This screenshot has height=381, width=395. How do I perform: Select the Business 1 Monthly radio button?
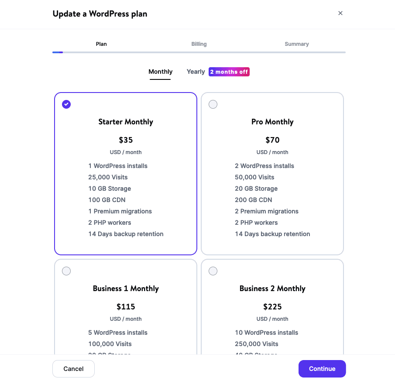coord(66,271)
